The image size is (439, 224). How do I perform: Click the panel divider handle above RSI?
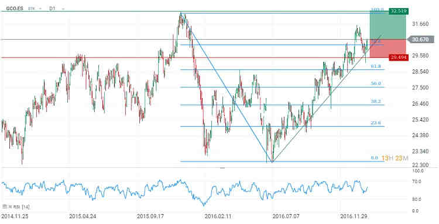point(222,168)
